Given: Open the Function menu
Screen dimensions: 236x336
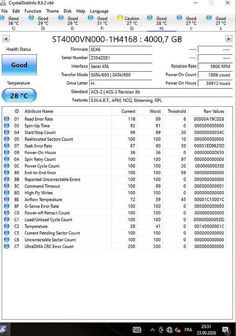Looking at the screenshot, I should (33, 11).
